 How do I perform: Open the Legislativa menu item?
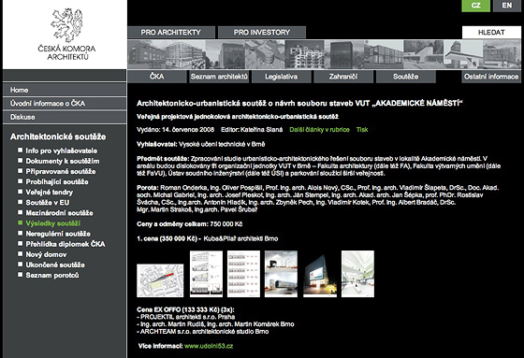[x=282, y=77]
